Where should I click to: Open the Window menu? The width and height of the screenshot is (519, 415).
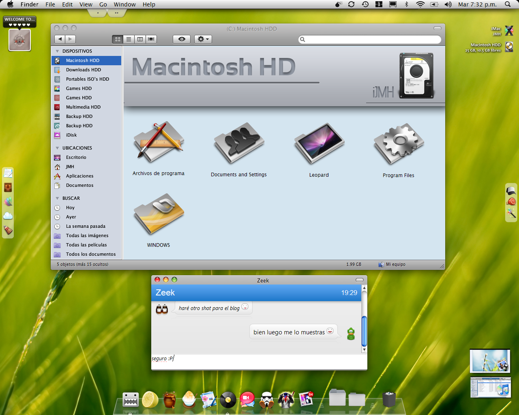click(x=125, y=4)
